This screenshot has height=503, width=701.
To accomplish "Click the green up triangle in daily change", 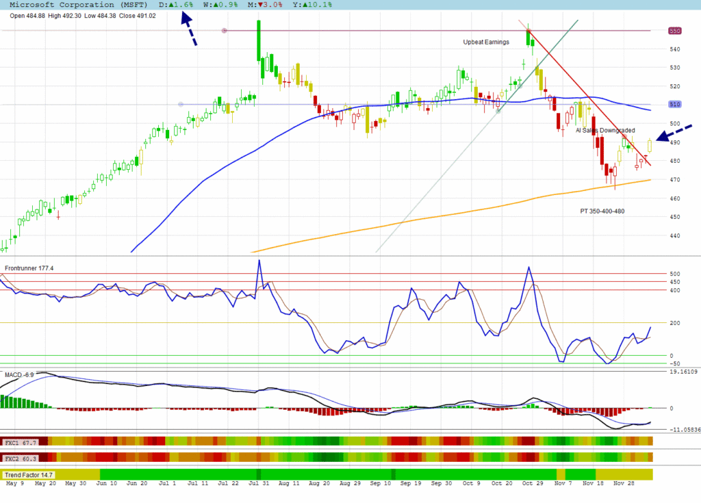I will point(173,5).
